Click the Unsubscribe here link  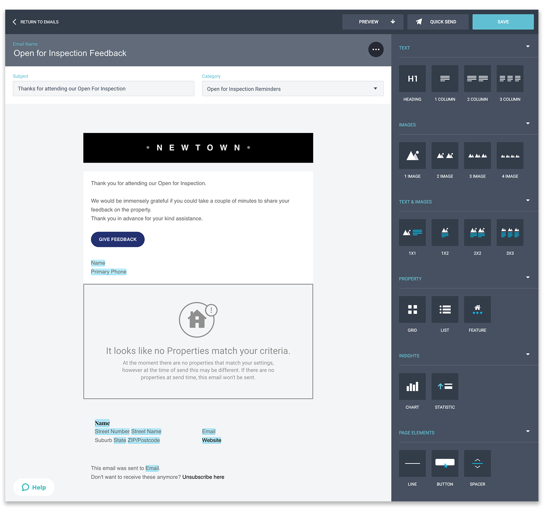[x=203, y=477]
